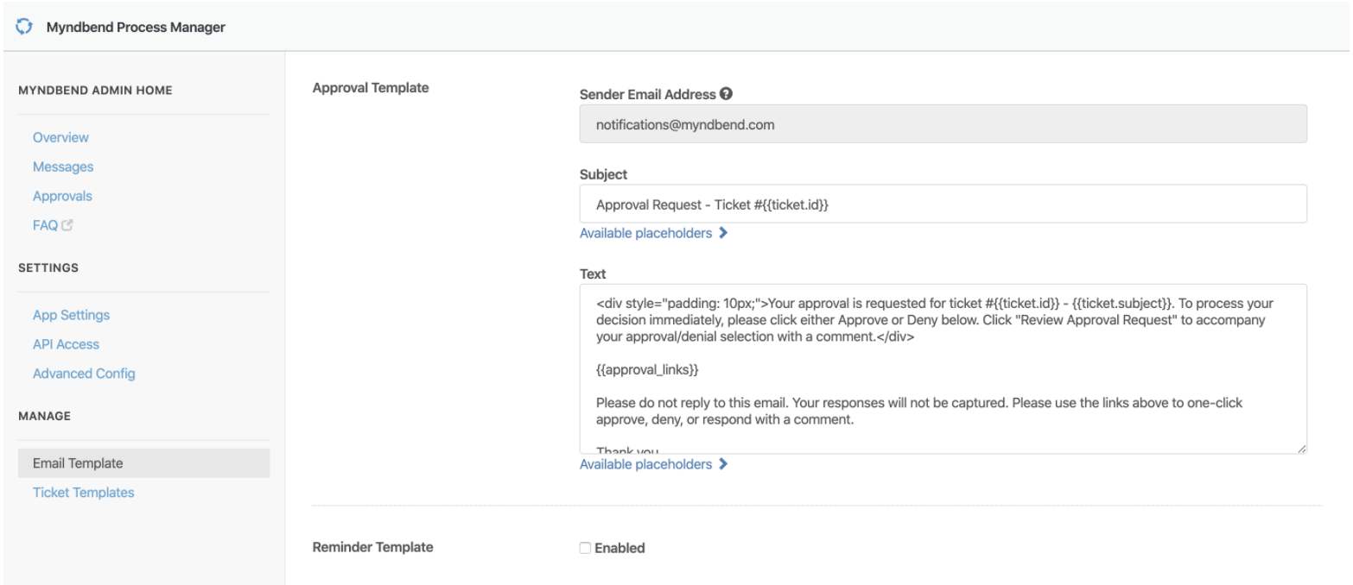Open Overview in the sidebar
This screenshot has width=1353, height=585.
click(60, 137)
